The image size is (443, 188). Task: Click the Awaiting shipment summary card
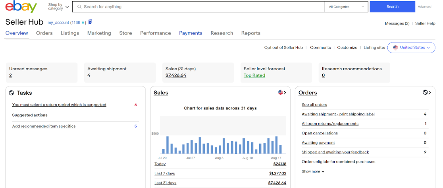pyautogui.click(x=120, y=73)
